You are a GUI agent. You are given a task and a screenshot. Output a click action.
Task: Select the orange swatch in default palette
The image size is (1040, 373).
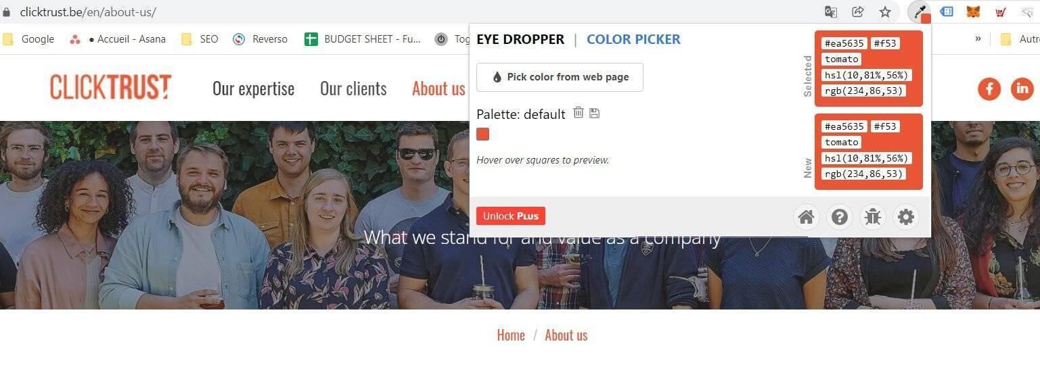(482, 134)
